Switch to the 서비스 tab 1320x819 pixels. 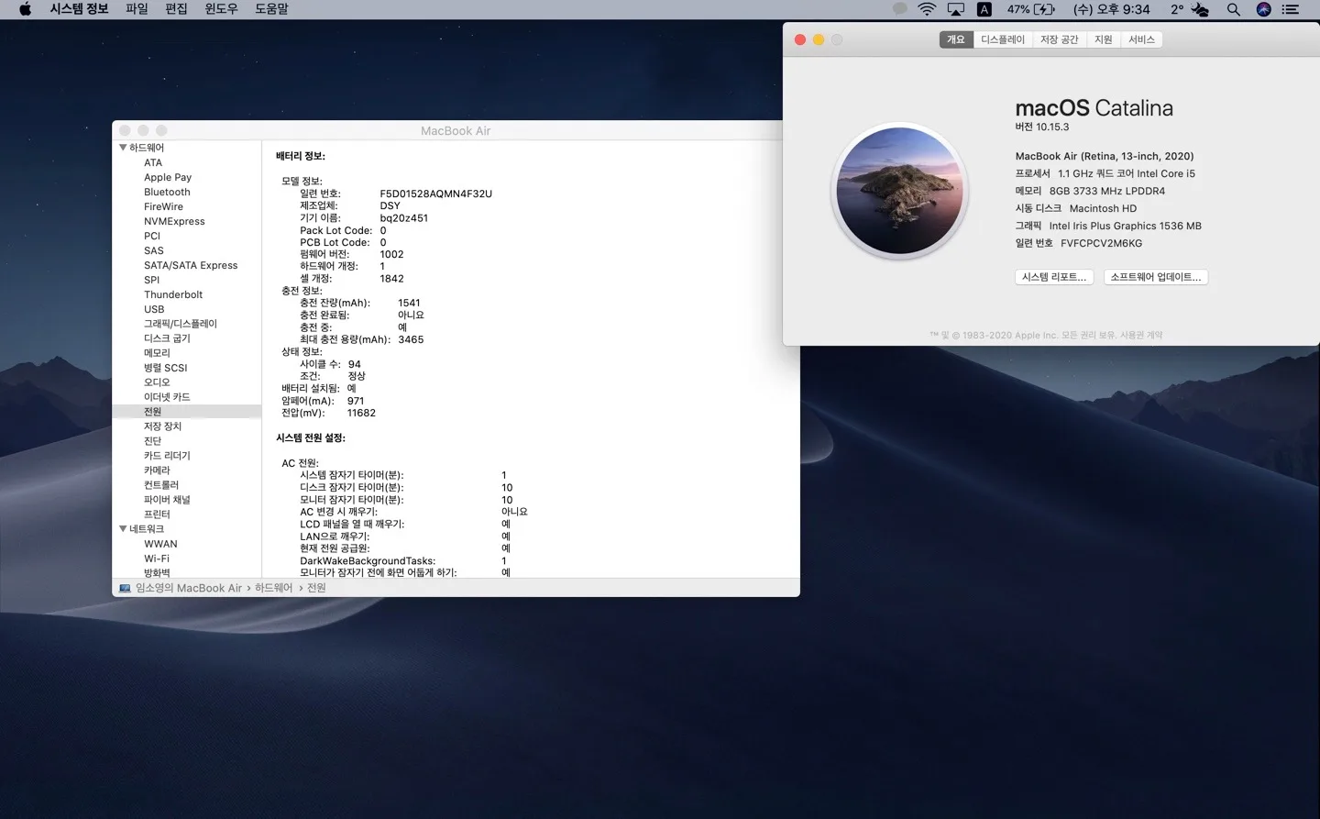tap(1141, 39)
